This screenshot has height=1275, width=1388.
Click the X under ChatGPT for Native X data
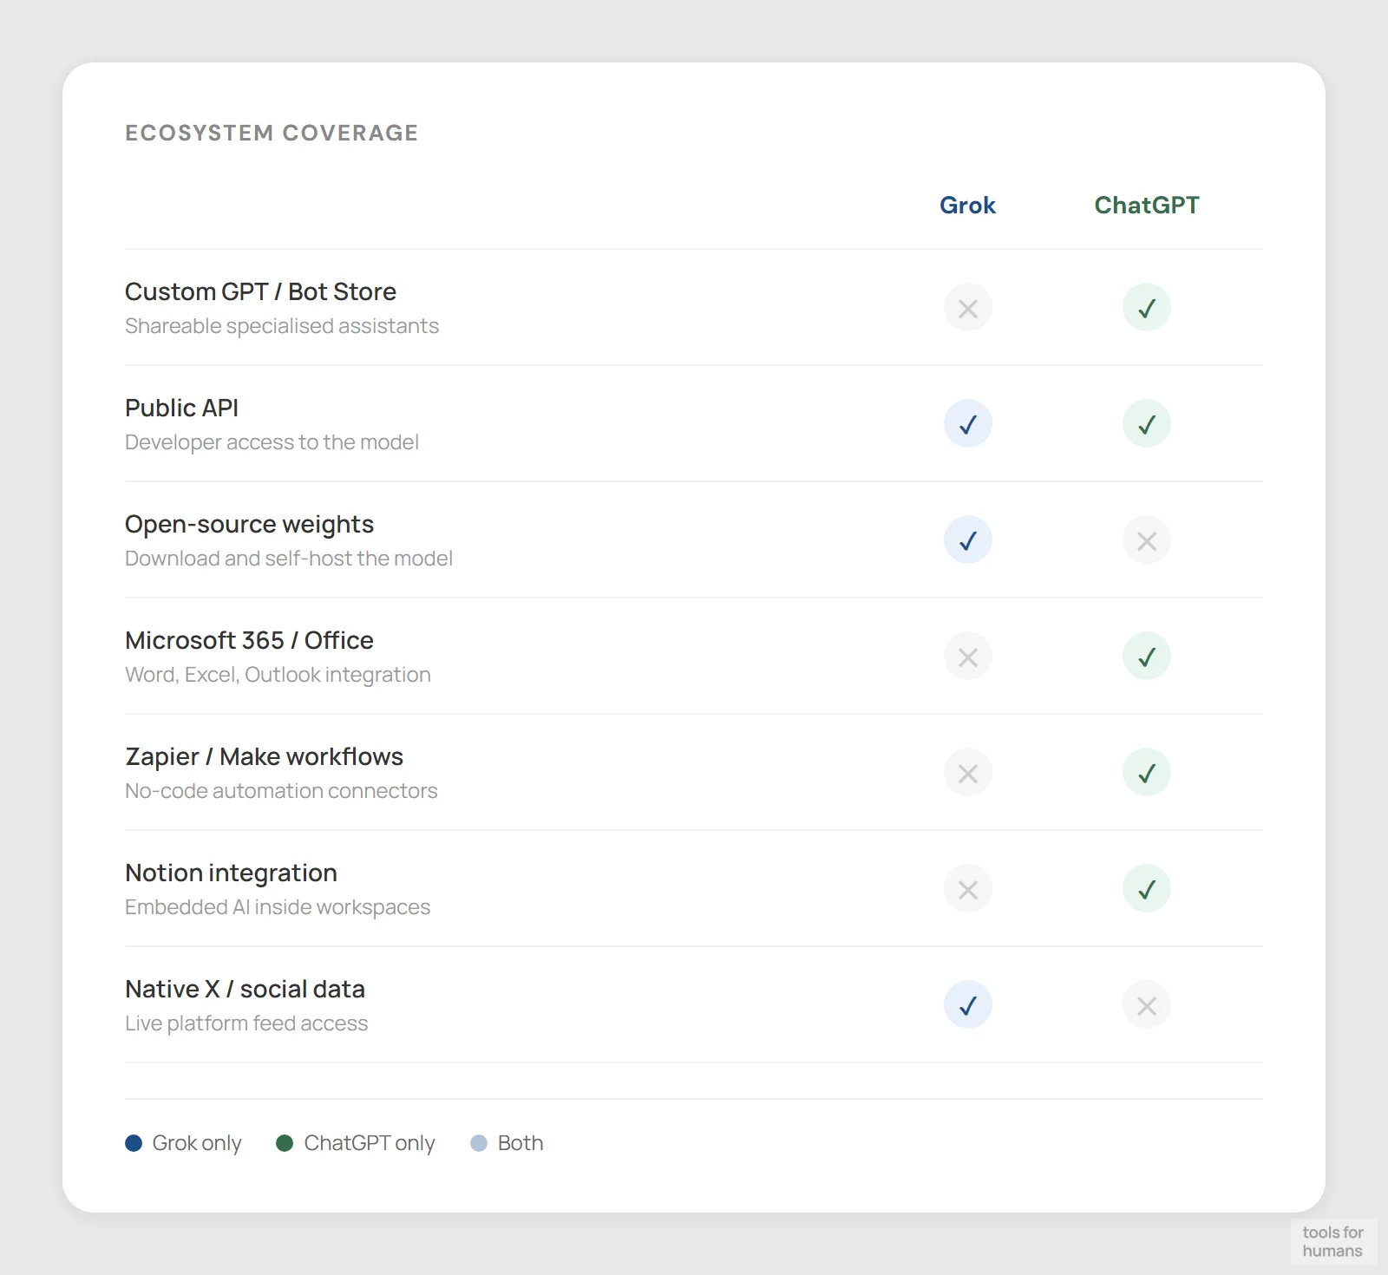(1146, 1004)
